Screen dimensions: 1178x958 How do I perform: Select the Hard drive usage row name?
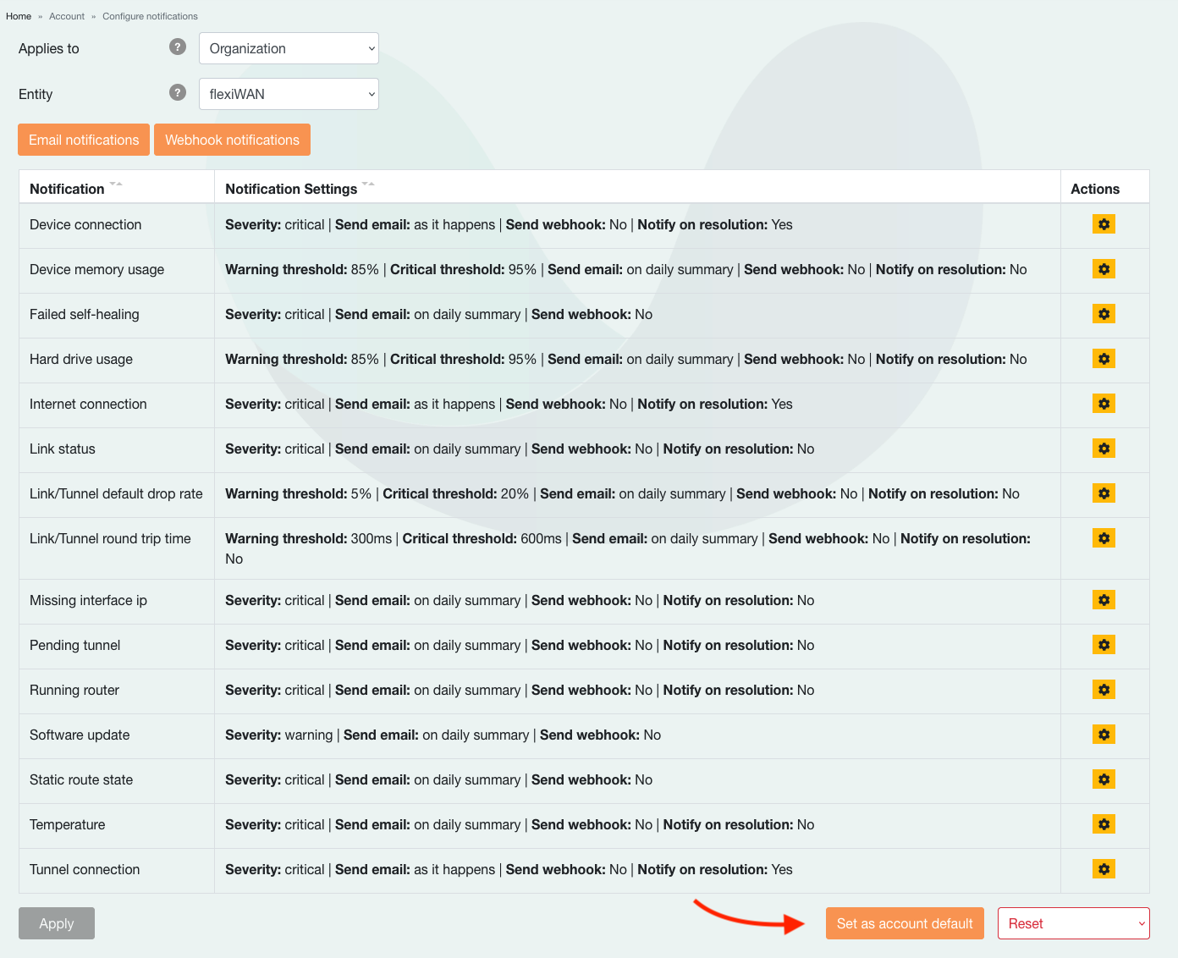[x=81, y=359]
